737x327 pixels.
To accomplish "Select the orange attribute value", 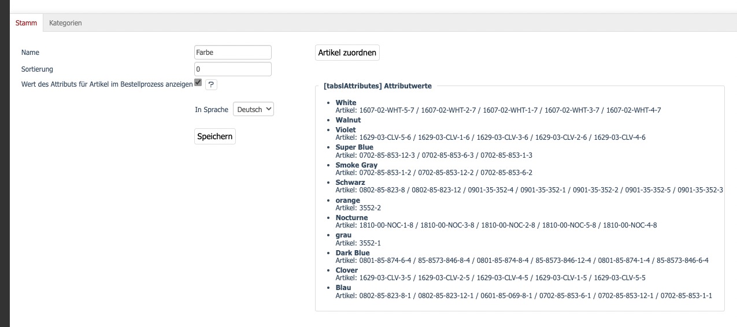I will pyautogui.click(x=347, y=200).
